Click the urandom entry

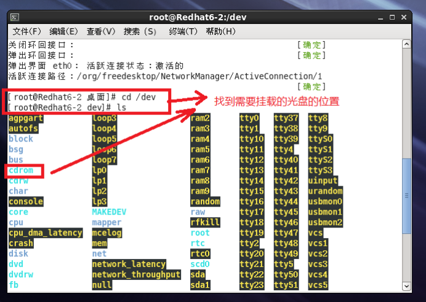click(326, 191)
